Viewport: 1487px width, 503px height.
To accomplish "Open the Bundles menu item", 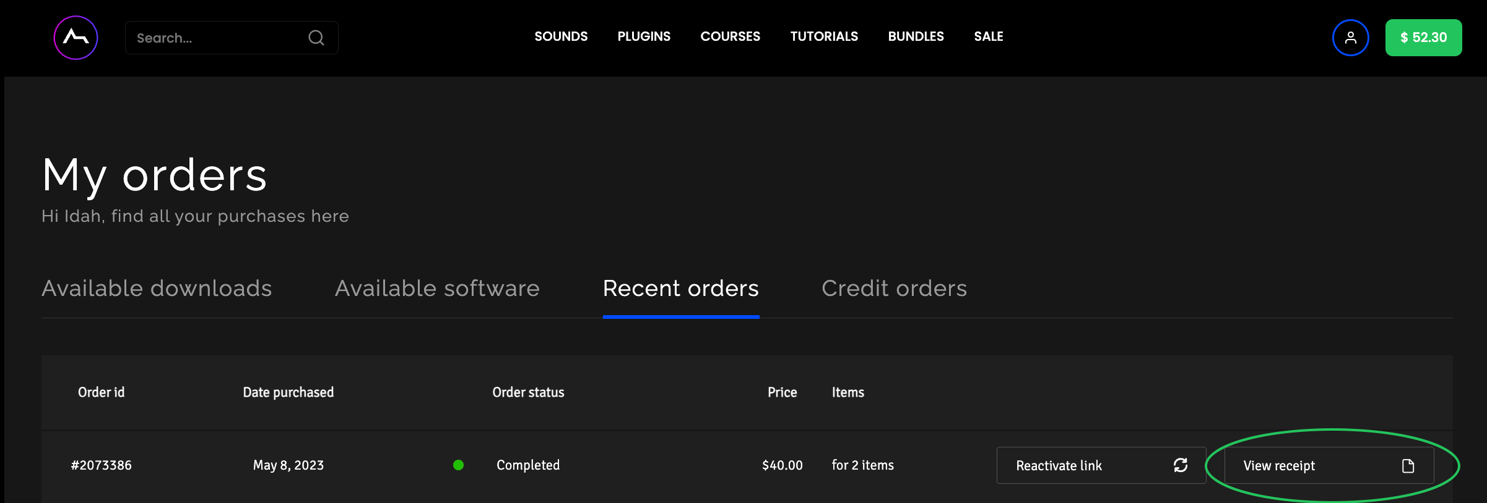I will [x=916, y=36].
